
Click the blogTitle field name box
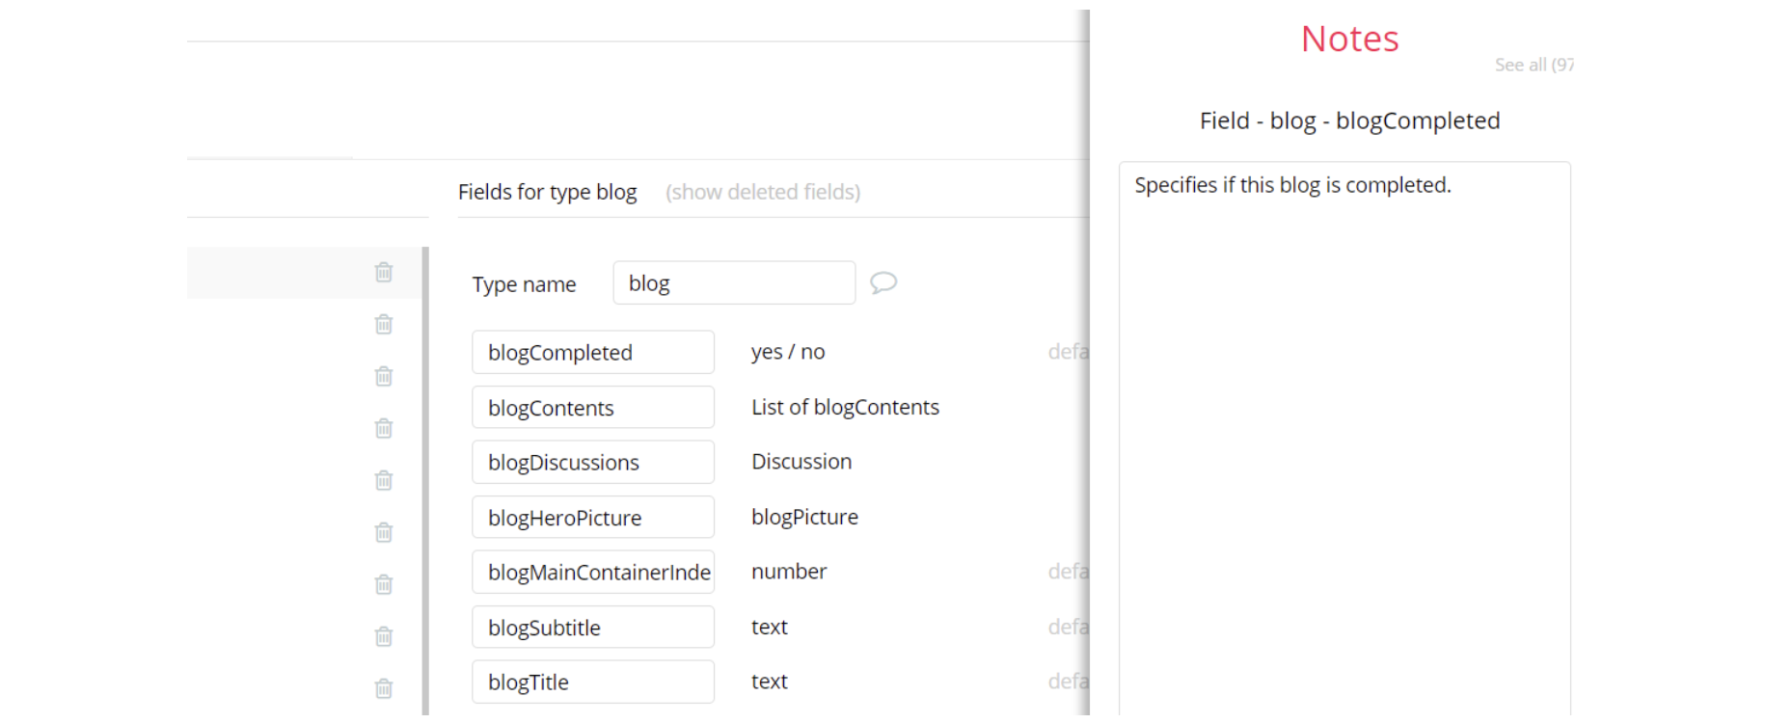592,683
